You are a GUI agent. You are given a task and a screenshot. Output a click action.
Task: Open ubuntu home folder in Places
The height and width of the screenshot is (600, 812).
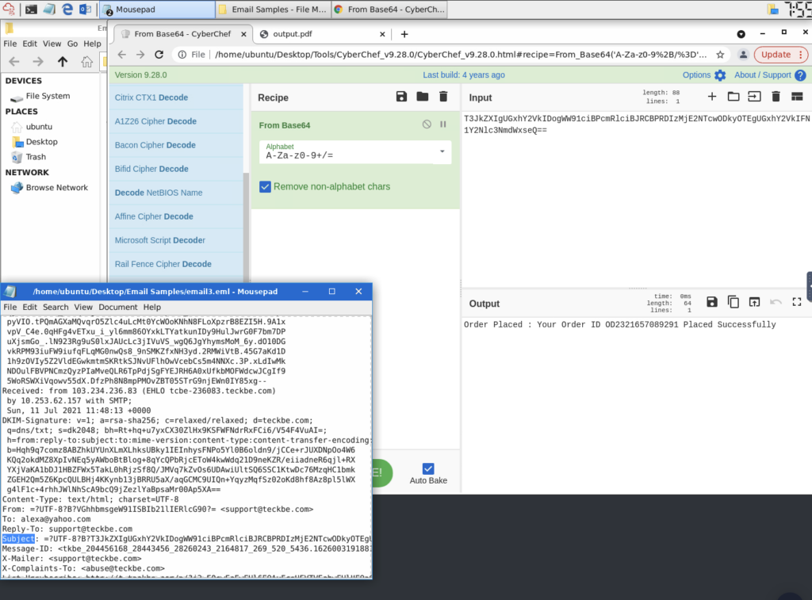[x=39, y=126]
